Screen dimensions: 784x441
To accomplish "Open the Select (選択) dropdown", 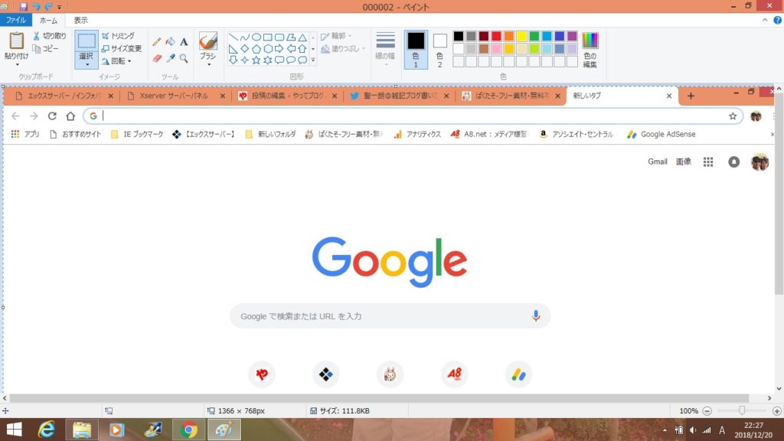I will 86,60.
